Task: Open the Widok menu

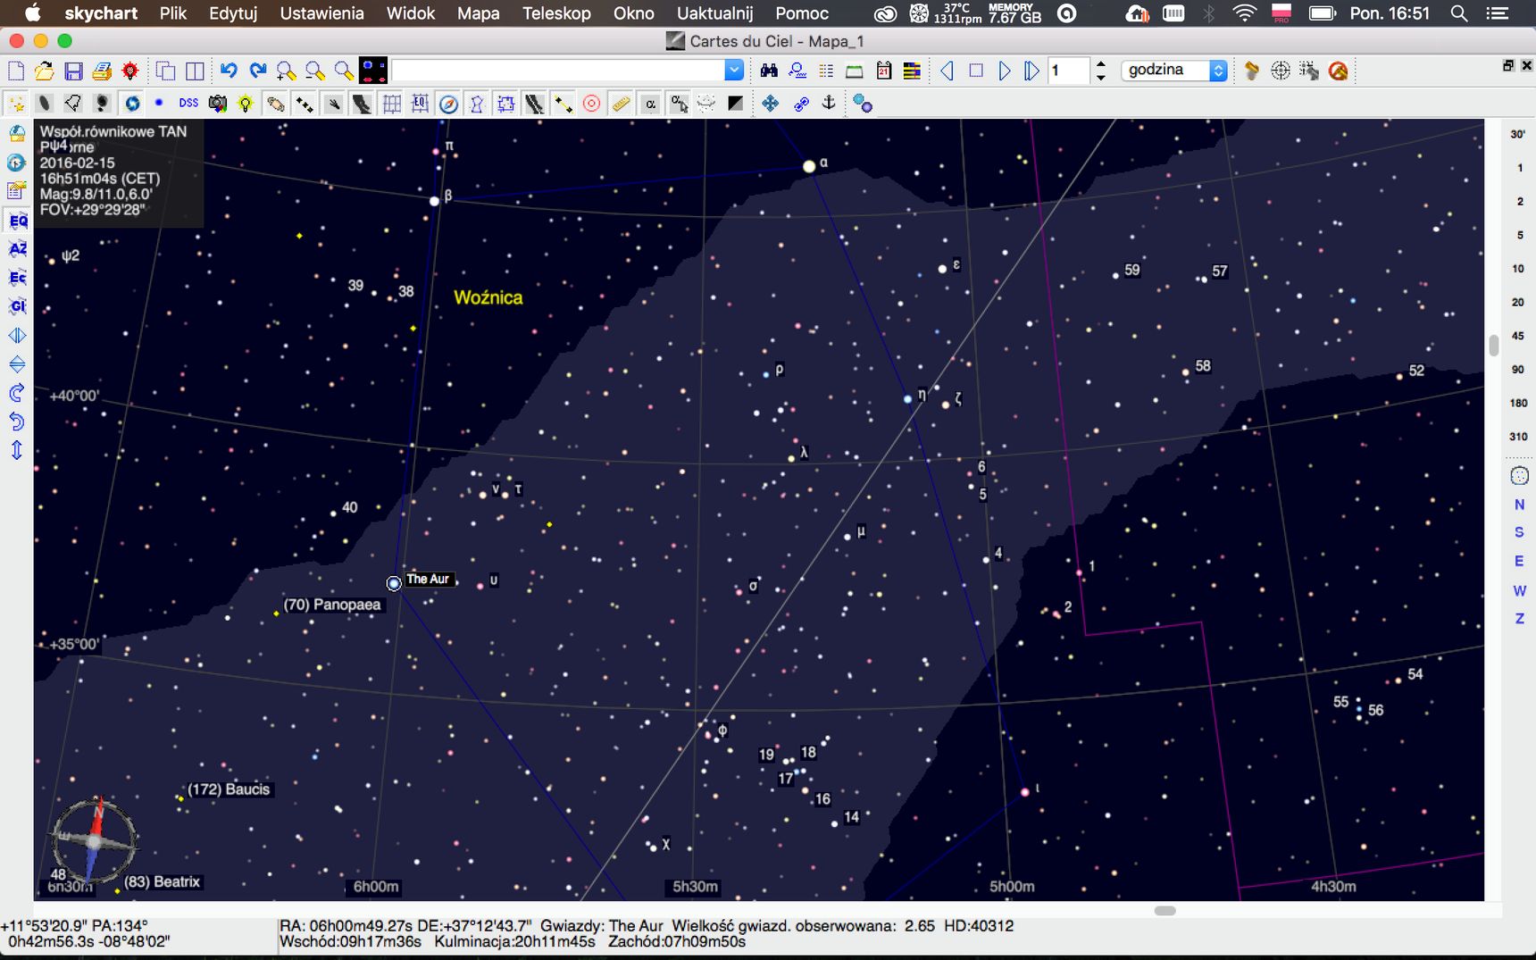Action: point(411,13)
